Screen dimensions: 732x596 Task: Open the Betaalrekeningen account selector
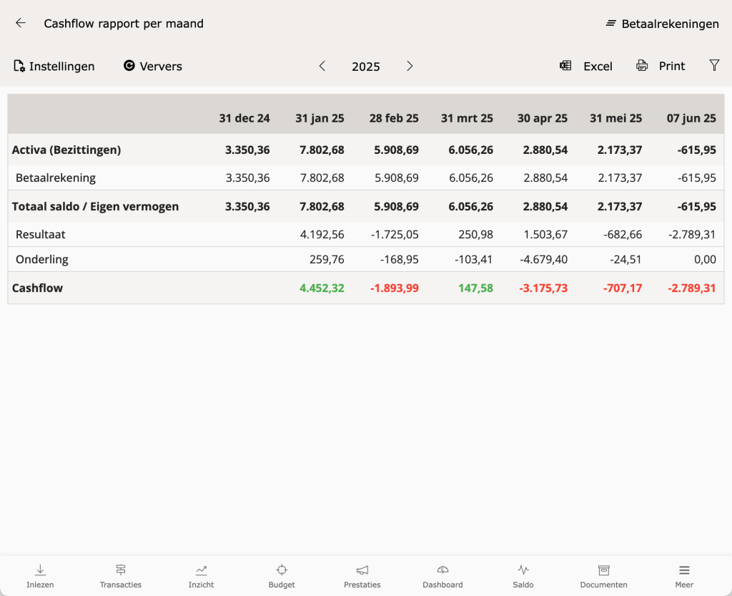pyautogui.click(x=662, y=24)
